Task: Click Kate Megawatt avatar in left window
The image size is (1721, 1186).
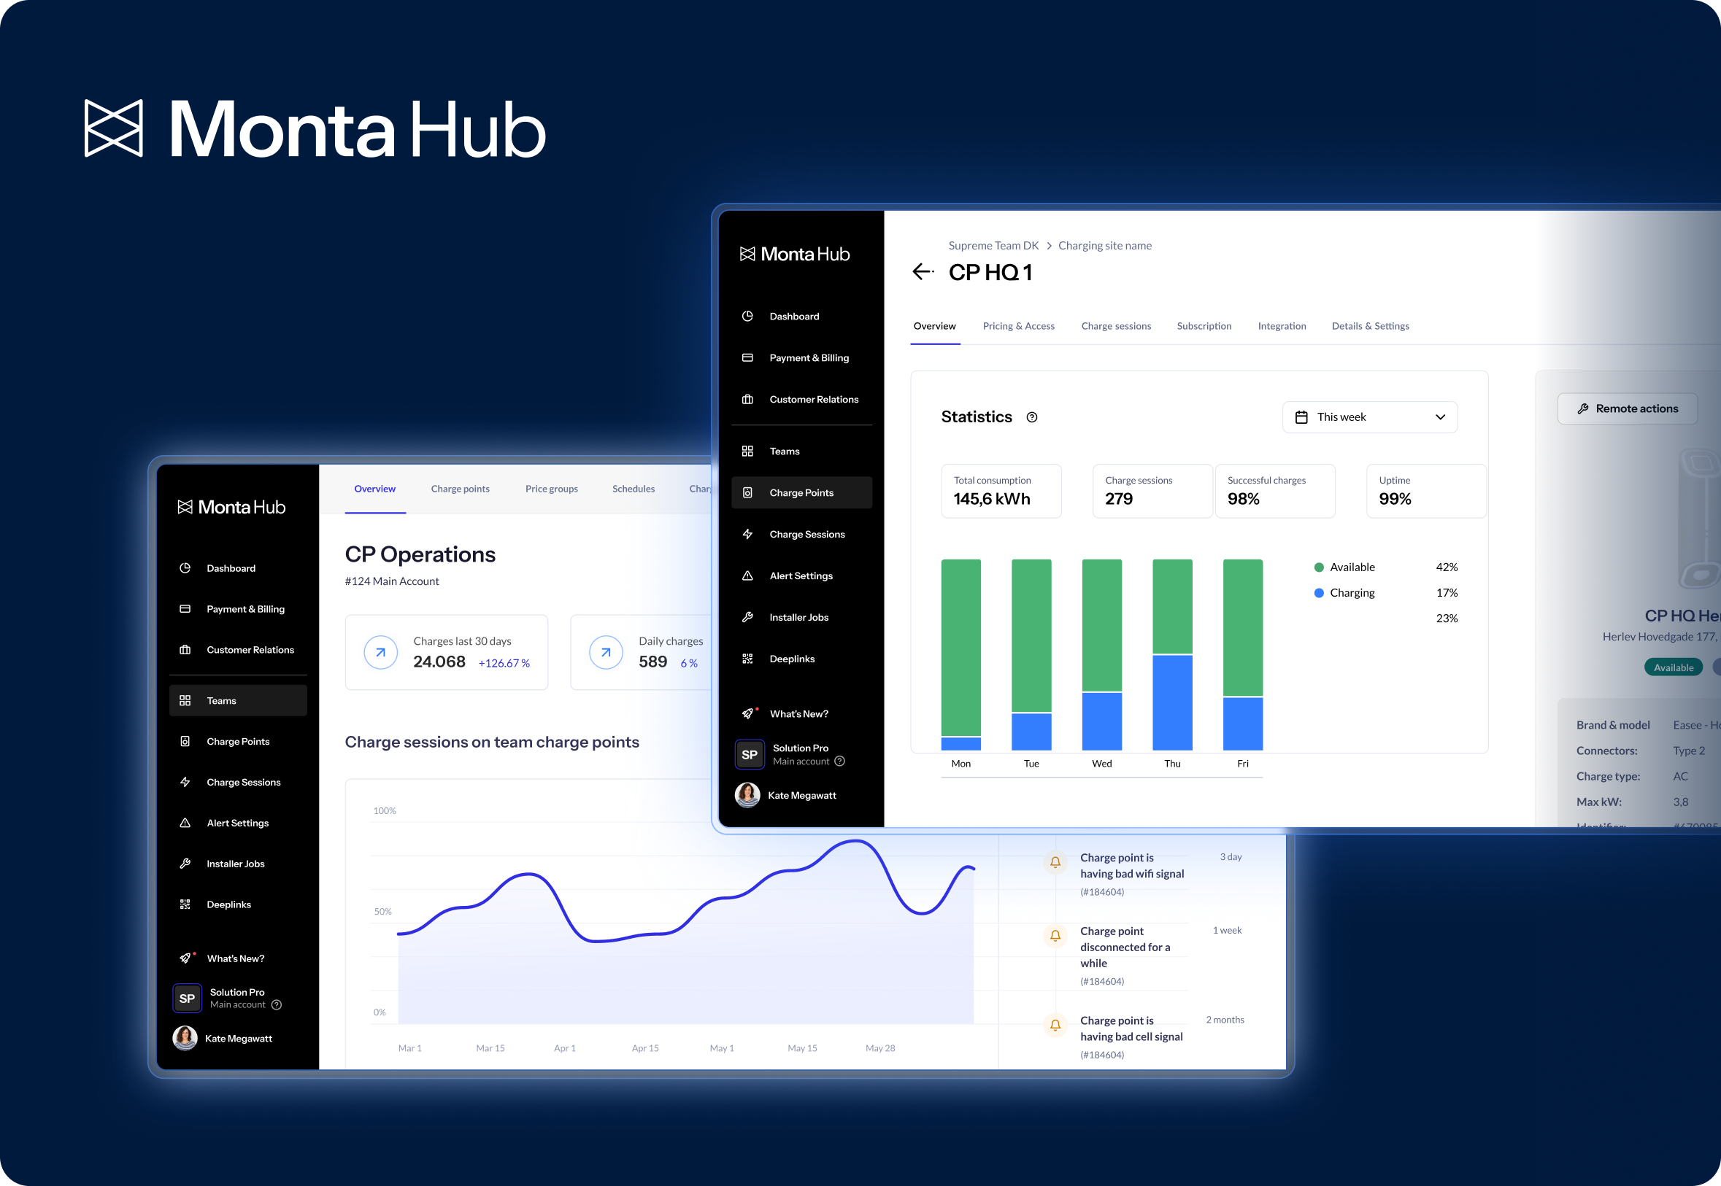Action: [x=185, y=1038]
